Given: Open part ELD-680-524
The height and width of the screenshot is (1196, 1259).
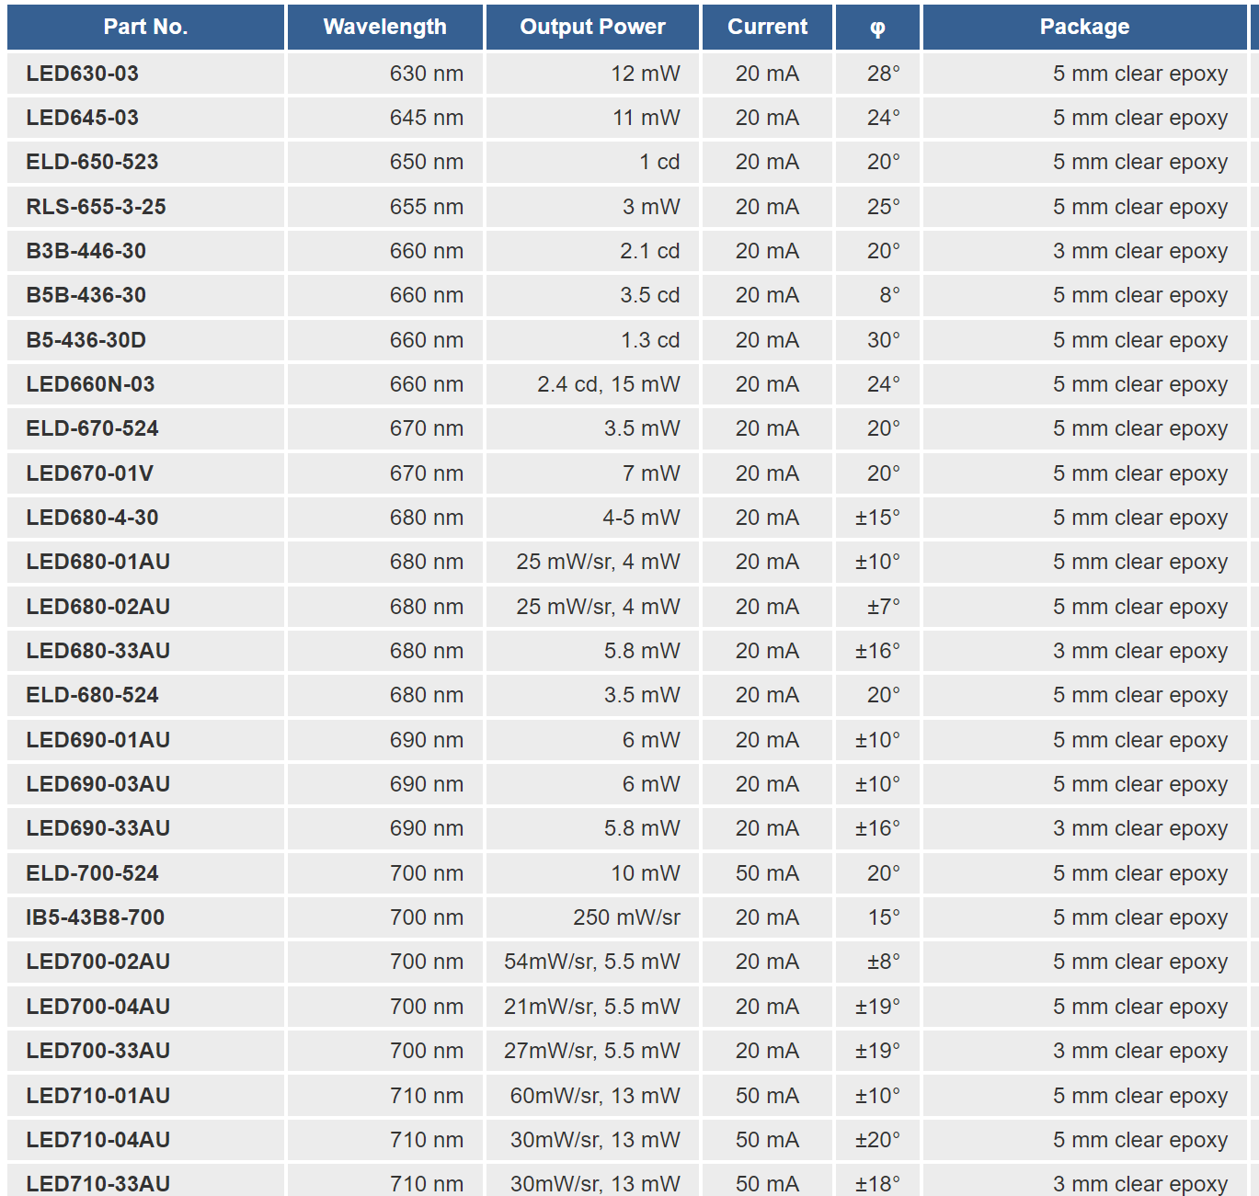Looking at the screenshot, I should click(x=92, y=695).
